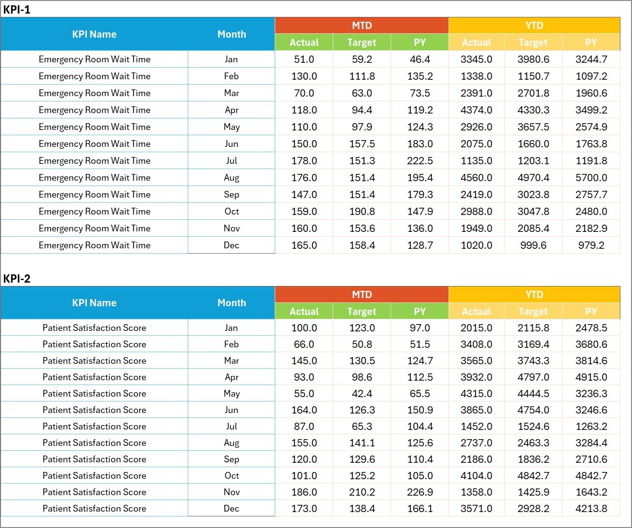
Task: Click the YTD header in KPI-1 table
Action: pyautogui.click(x=534, y=25)
